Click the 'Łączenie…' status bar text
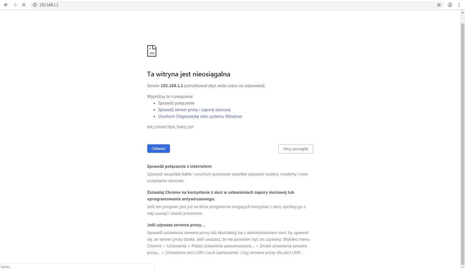This screenshot has height=269, width=465. [6, 267]
